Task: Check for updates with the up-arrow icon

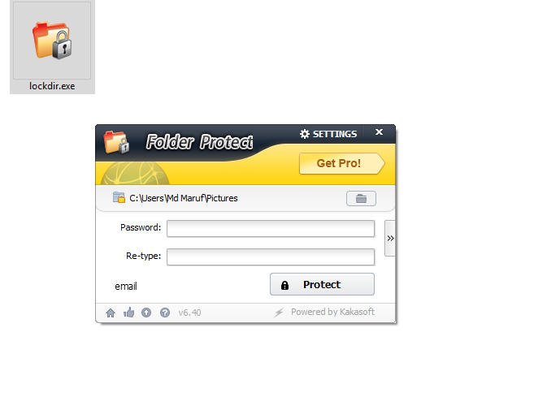Action: pyautogui.click(x=146, y=313)
